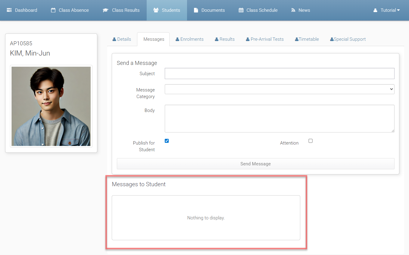Click the student profile photo
Screen dimensions: 409x255
coord(51,106)
